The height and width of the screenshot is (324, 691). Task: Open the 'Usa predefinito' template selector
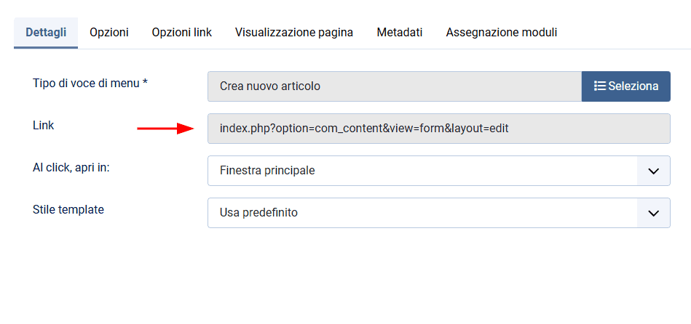click(x=422, y=213)
